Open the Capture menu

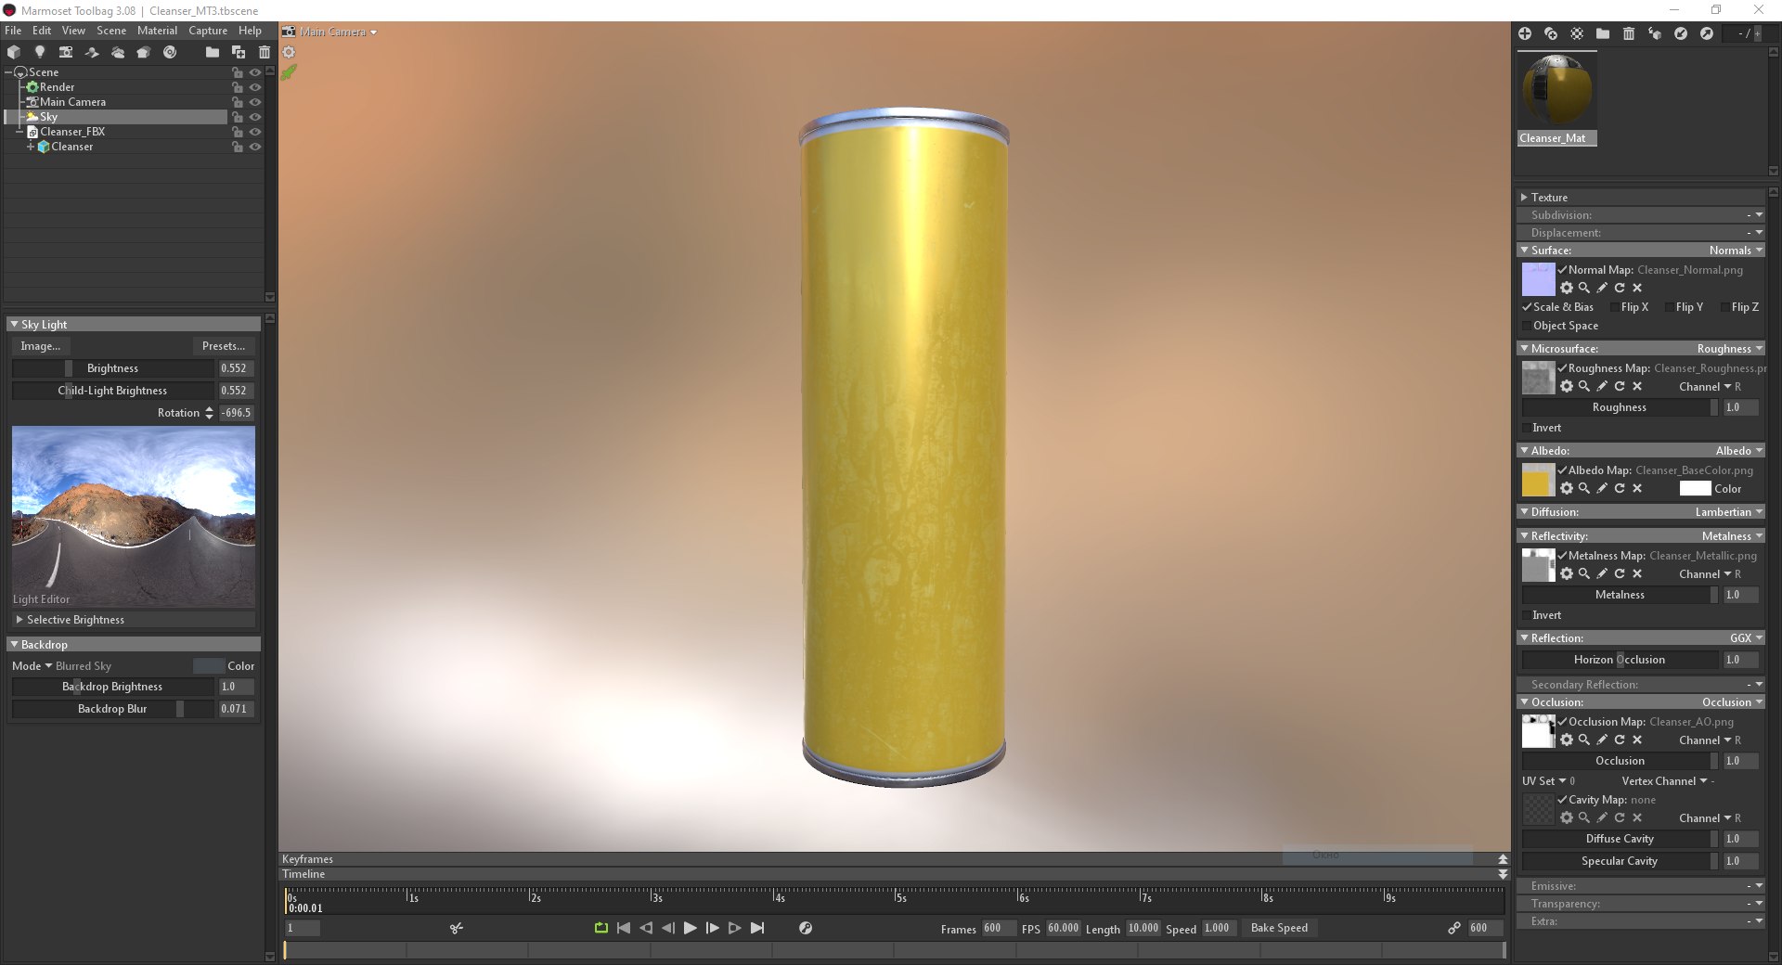click(x=208, y=31)
